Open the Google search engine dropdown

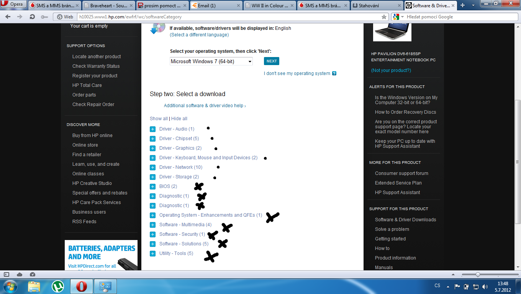point(398,17)
